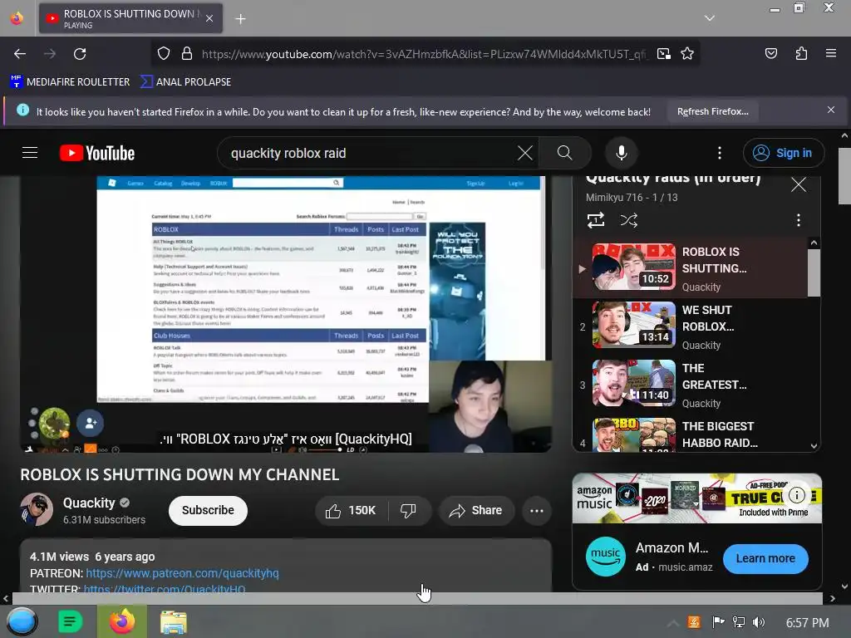The width and height of the screenshot is (851, 638).
Task: Play ROBLOX IS SHUTTING playlist item
Action: tap(691, 268)
